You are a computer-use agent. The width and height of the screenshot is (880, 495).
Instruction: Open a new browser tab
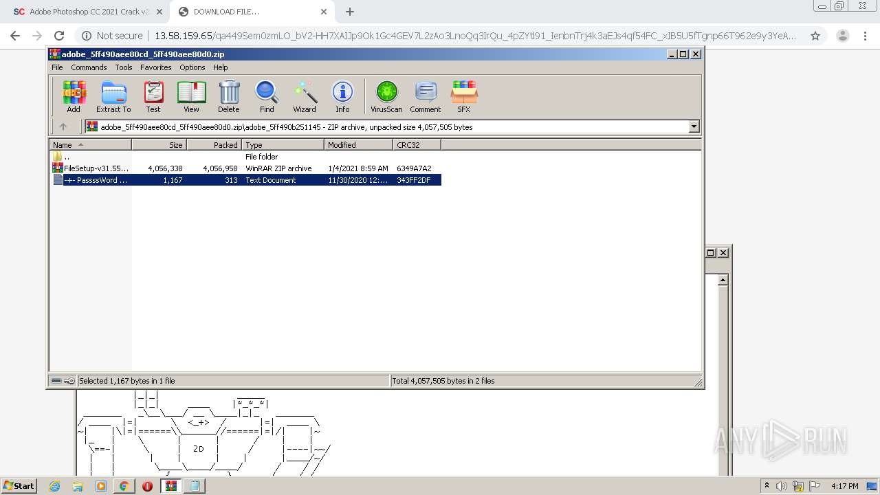point(350,12)
